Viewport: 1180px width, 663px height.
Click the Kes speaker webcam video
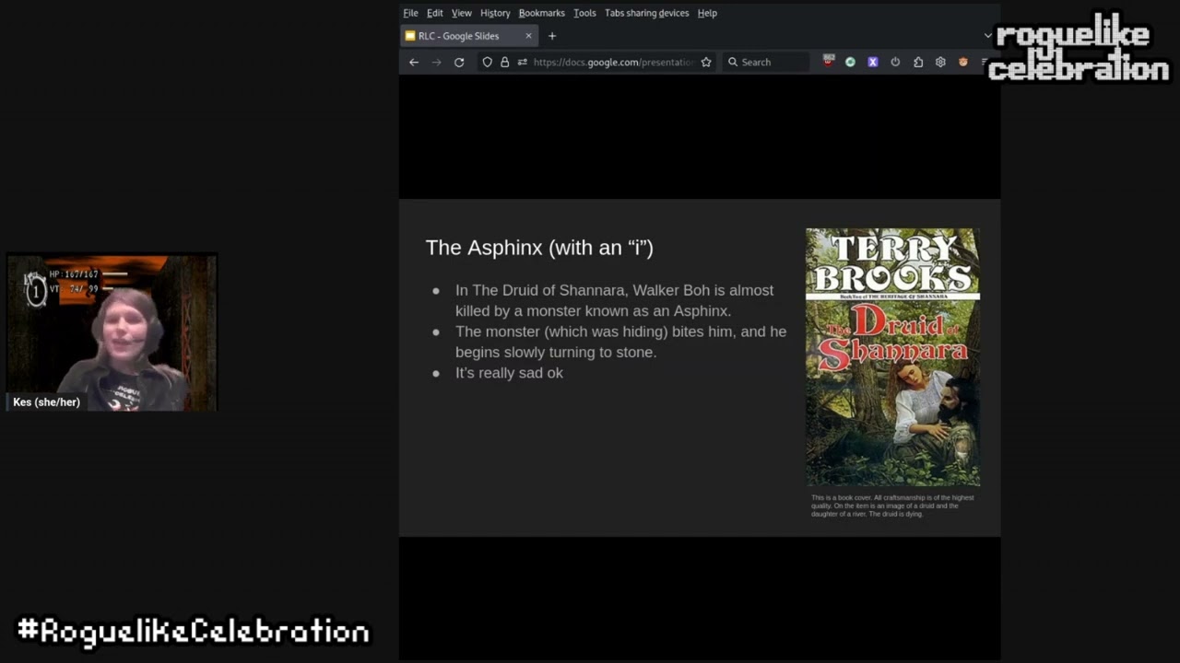tap(112, 332)
